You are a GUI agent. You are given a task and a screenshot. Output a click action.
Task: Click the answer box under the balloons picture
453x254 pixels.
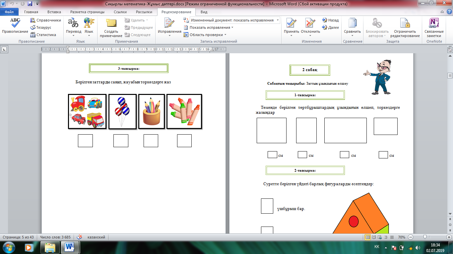point(121,141)
